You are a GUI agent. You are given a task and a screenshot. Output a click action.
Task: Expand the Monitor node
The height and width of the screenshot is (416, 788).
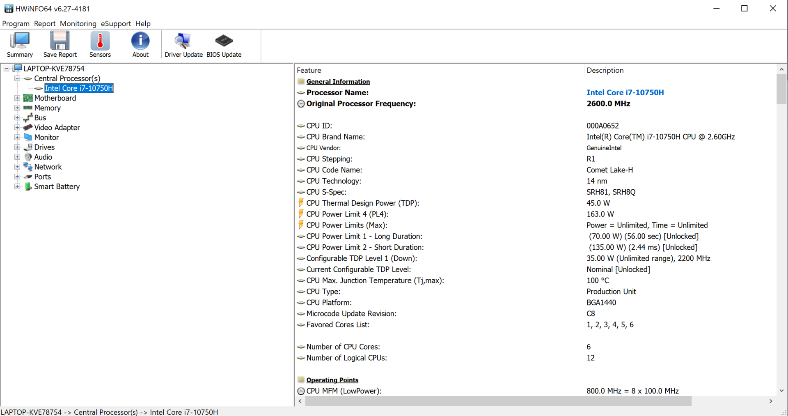pos(17,138)
